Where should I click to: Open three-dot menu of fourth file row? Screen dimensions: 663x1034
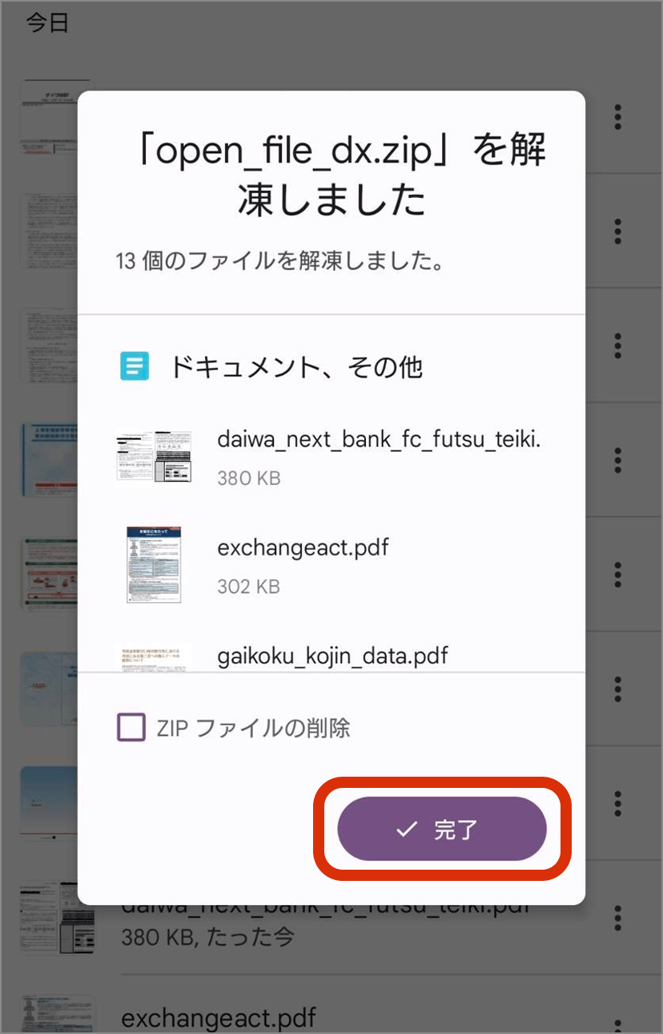click(x=617, y=459)
